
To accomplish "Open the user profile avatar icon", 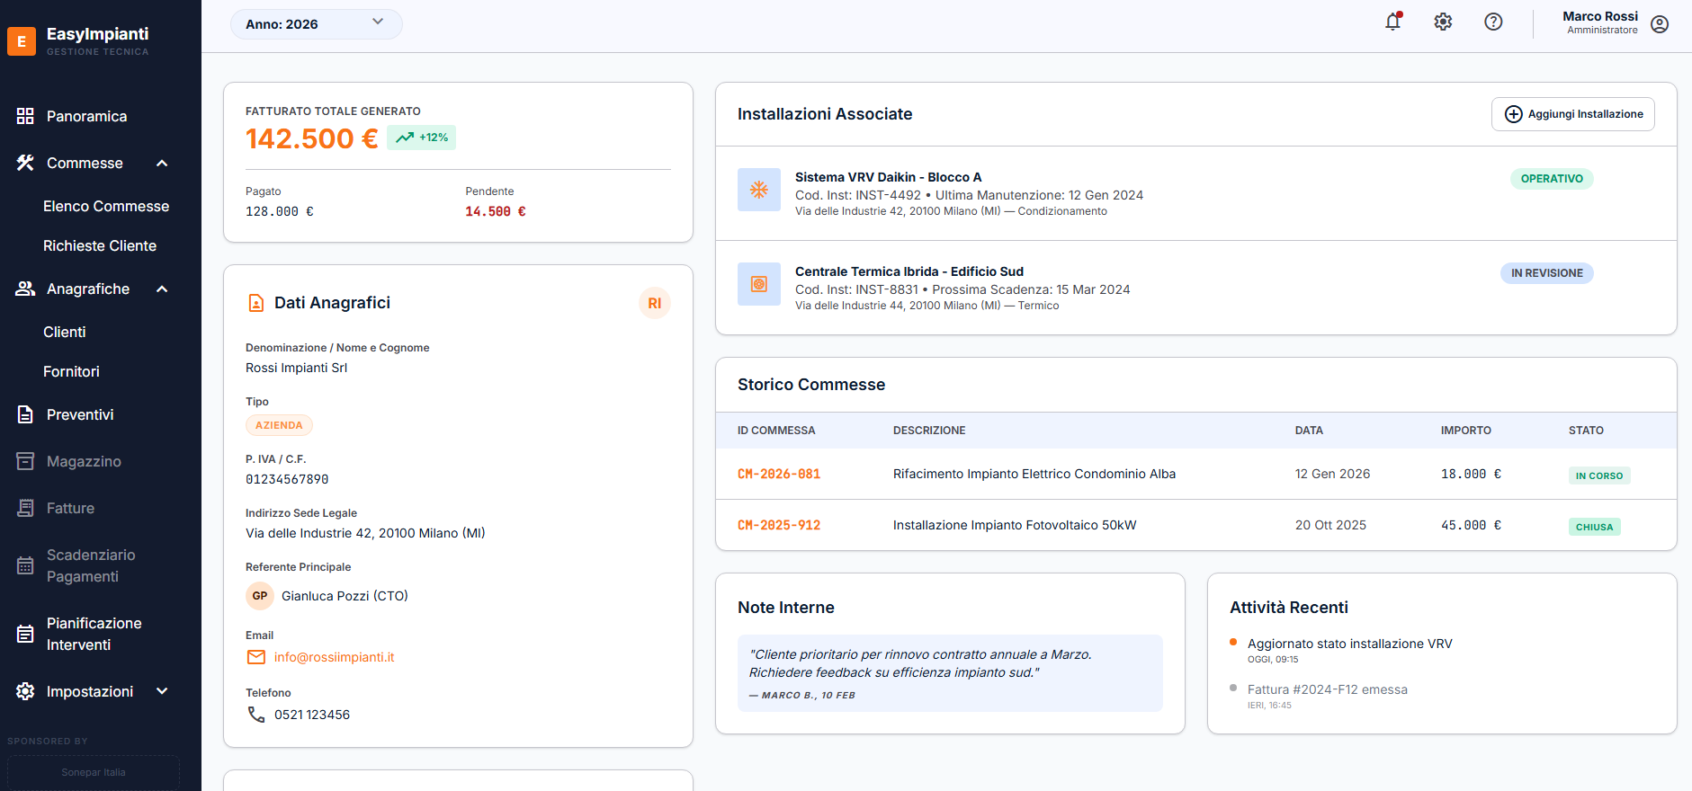I will coord(1660,24).
